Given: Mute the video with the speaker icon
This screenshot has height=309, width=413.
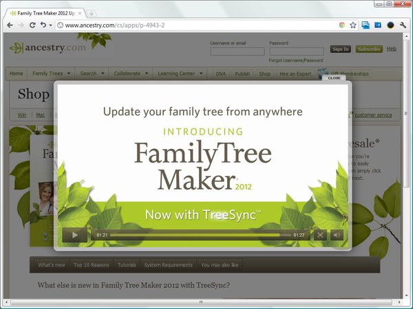Looking at the screenshot, I should (337, 235).
